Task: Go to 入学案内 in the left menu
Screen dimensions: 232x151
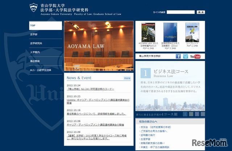Action: click(45, 52)
